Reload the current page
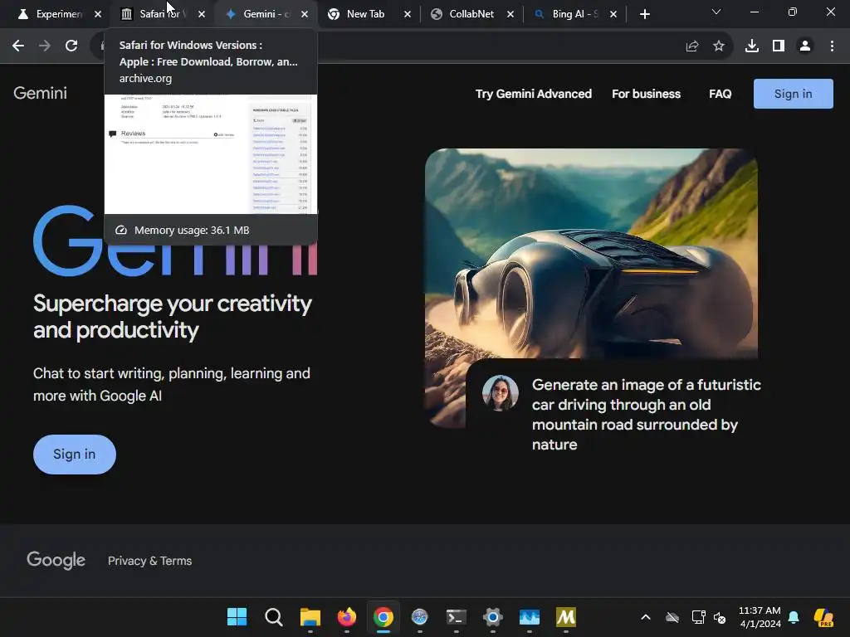Screen dimensions: 850x637 pos(71,46)
